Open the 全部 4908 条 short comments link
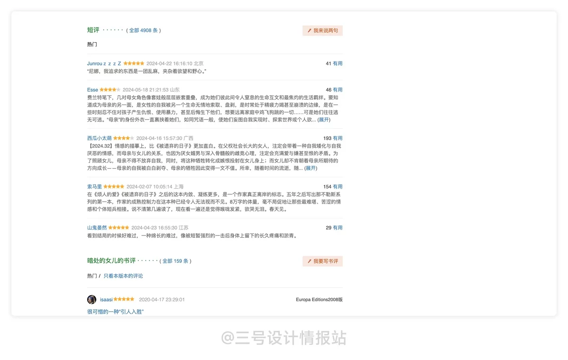Screen dimensions: 568x360 (x=143, y=30)
